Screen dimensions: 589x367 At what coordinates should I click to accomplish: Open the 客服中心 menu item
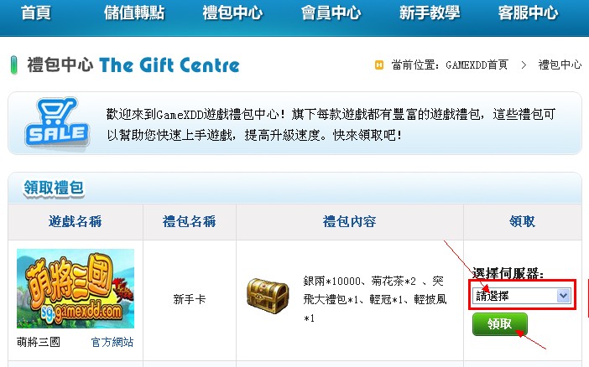[528, 13]
